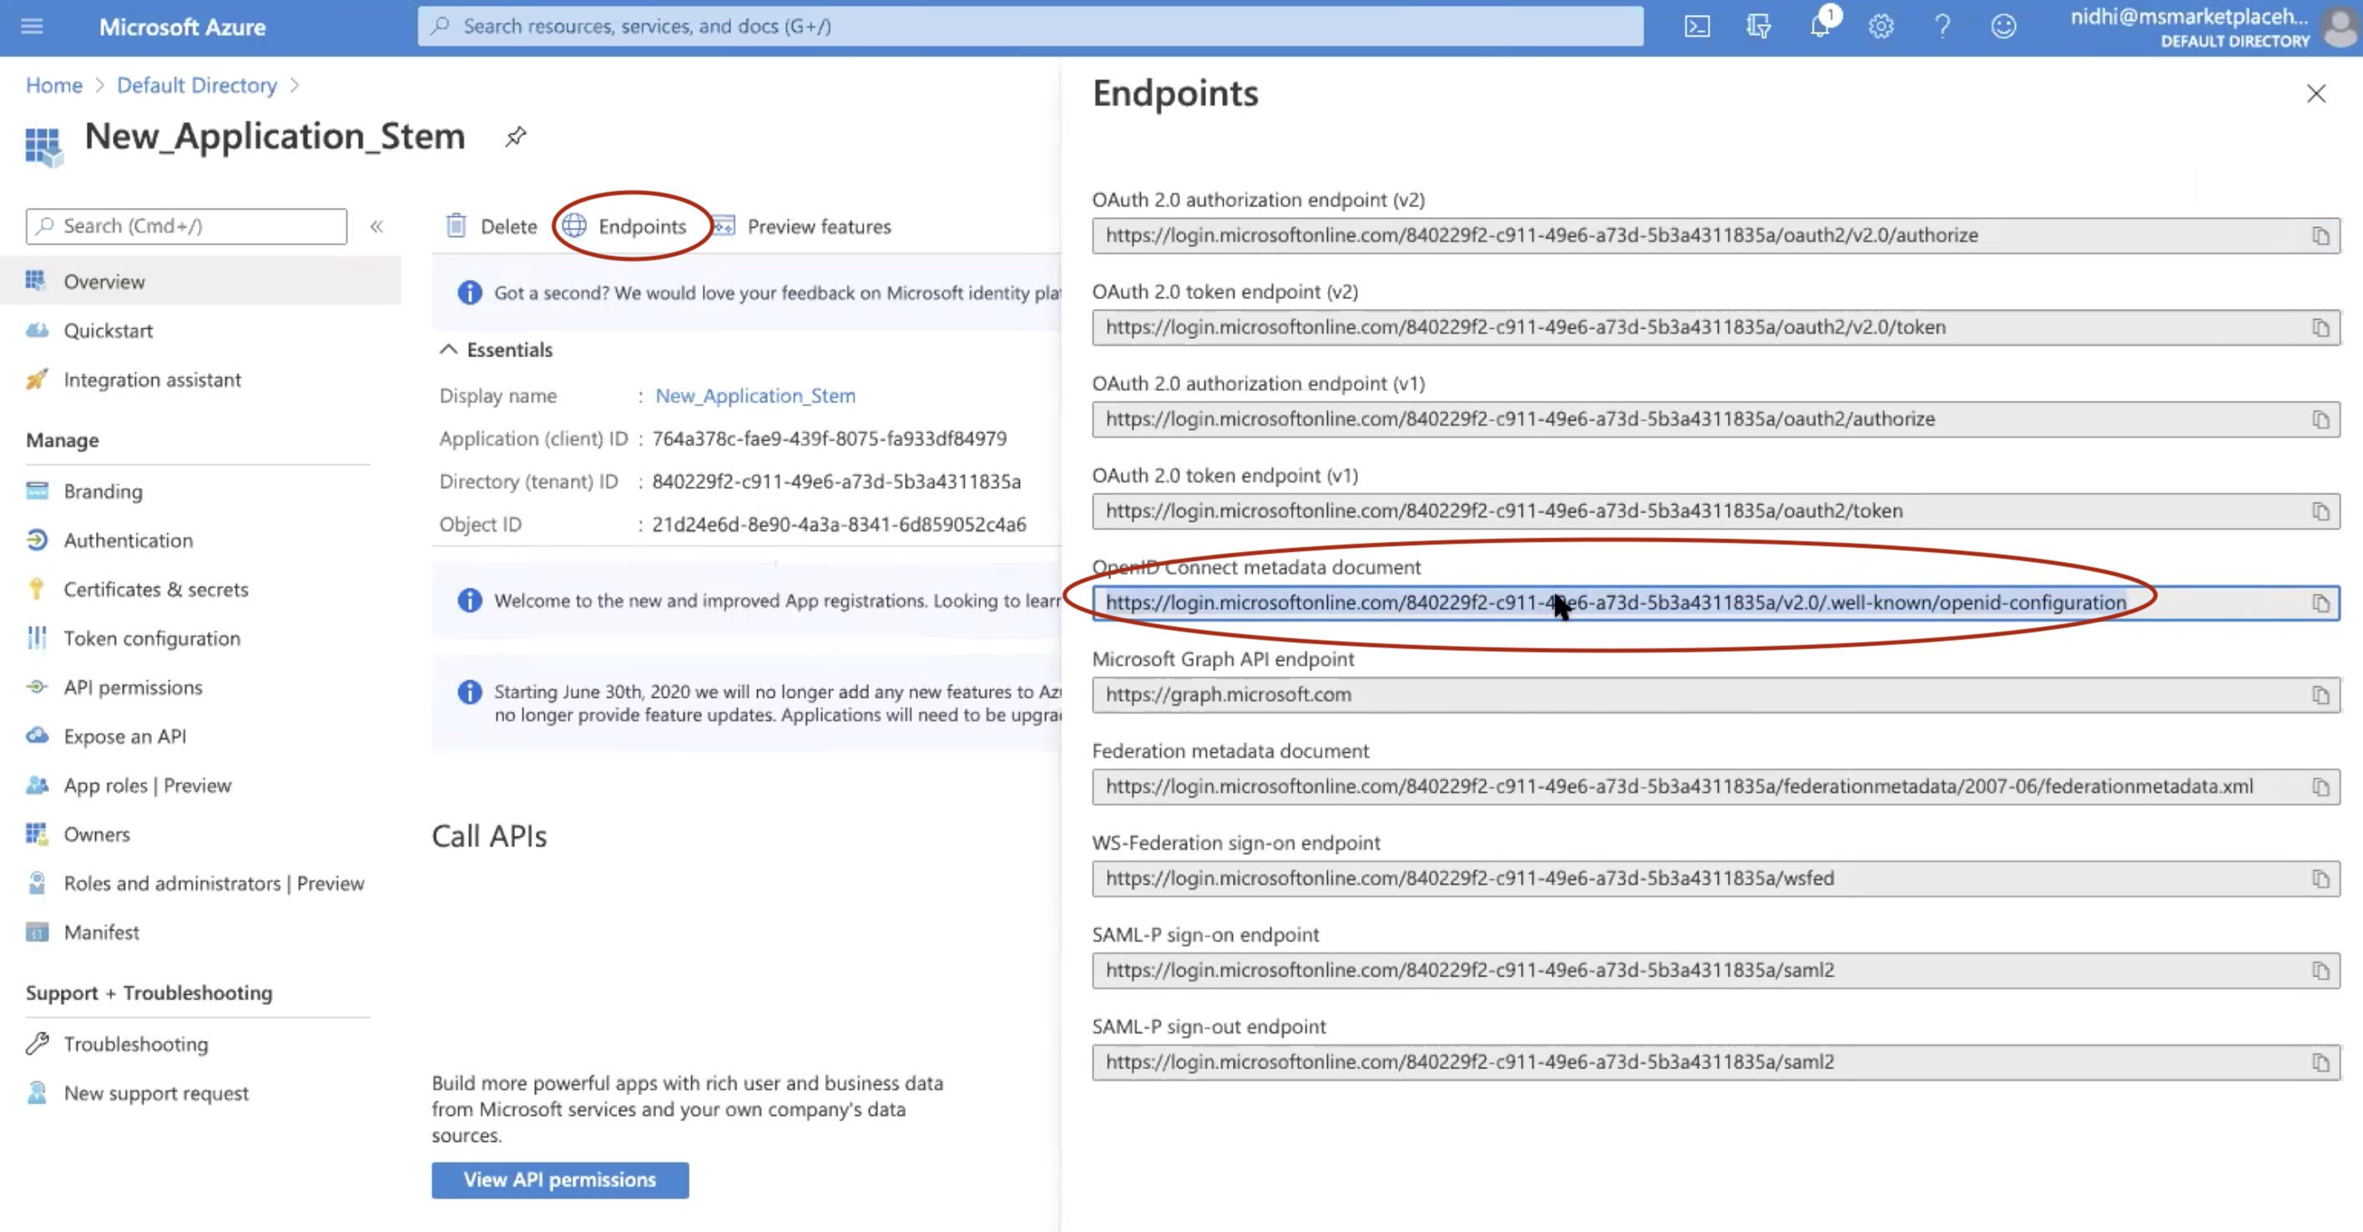Copy OAuth 2.0 authorization endpoint (v2)
This screenshot has width=2363, height=1232.
pyautogui.click(x=2320, y=235)
